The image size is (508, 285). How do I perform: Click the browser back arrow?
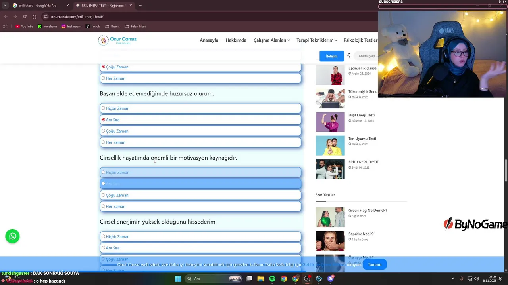pyautogui.click(x=5, y=17)
